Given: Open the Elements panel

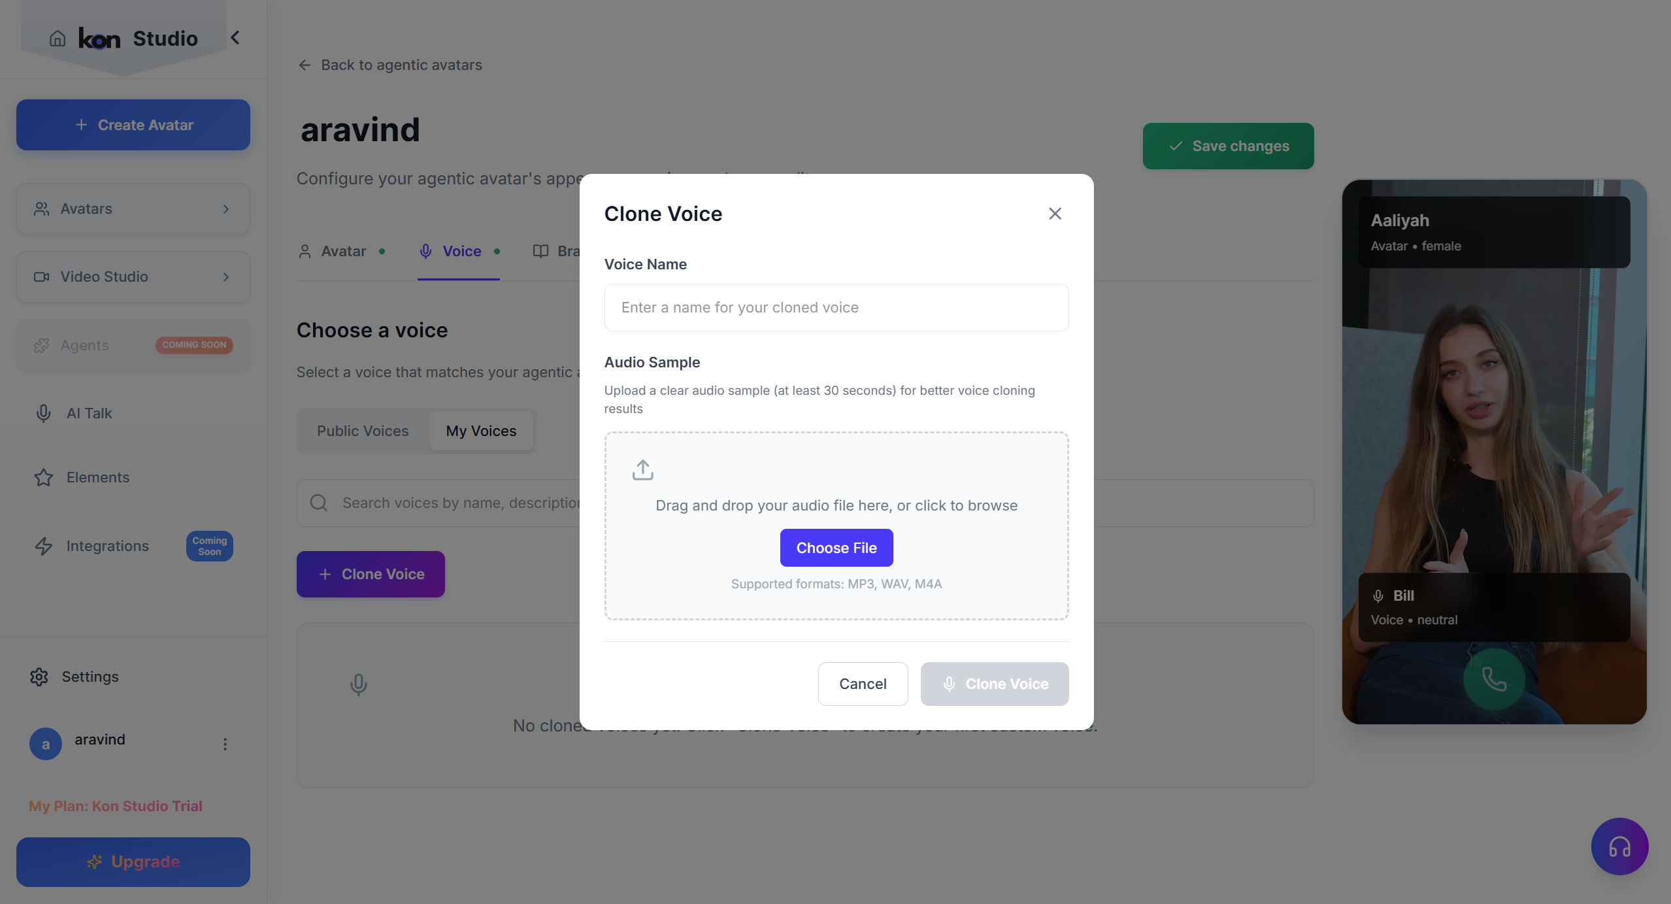Looking at the screenshot, I should (98, 477).
